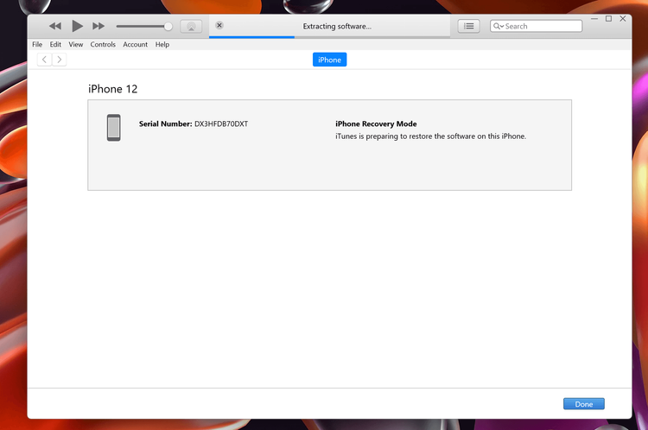Screen dimensions: 648x430
Task: Click the Done button
Action: click(583, 404)
